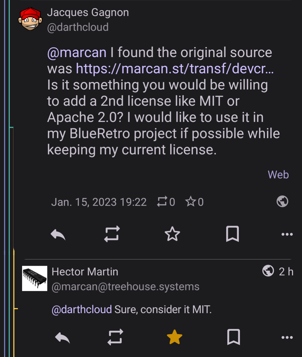Open the @darthcloud mention in Hector's reply
The image size is (302, 357).
(x=81, y=309)
